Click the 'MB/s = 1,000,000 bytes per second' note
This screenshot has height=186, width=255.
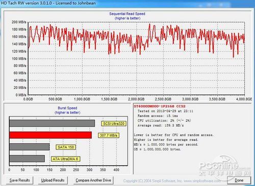(166, 144)
